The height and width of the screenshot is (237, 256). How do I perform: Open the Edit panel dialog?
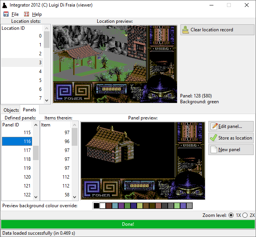tap(231, 126)
